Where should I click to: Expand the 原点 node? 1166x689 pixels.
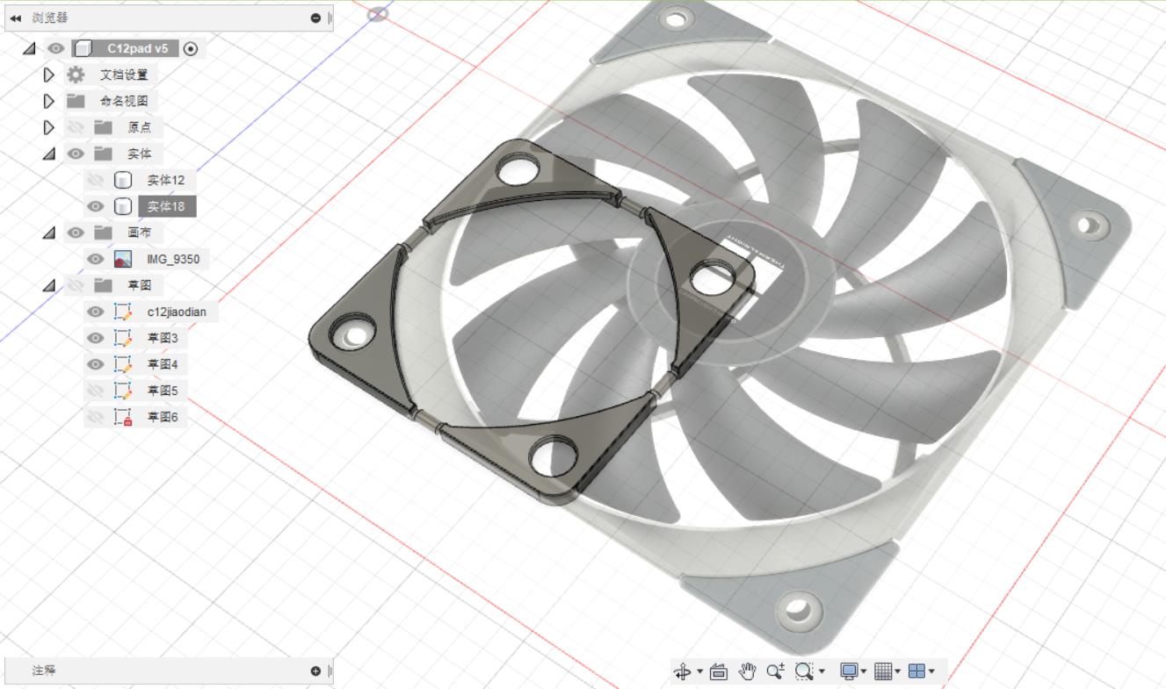coord(49,127)
